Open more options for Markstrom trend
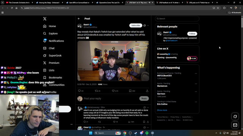The height and width of the screenshot is (136, 243). pos(196,84)
